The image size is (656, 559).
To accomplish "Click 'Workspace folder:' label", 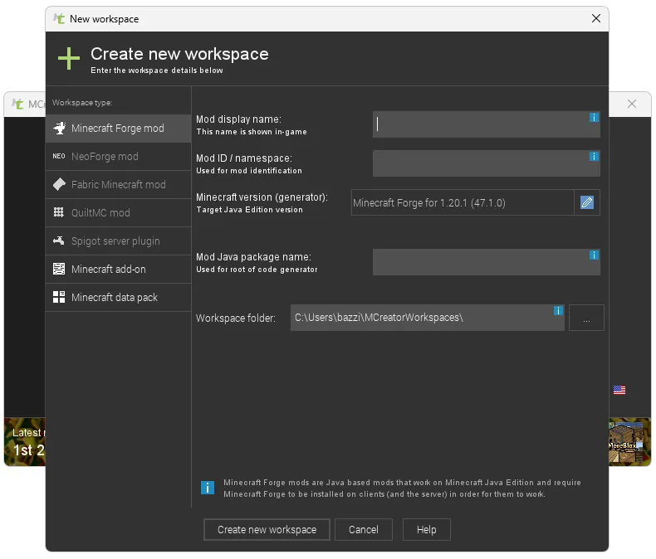I will (236, 318).
